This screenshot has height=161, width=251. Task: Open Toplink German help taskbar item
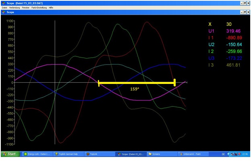click(68, 154)
